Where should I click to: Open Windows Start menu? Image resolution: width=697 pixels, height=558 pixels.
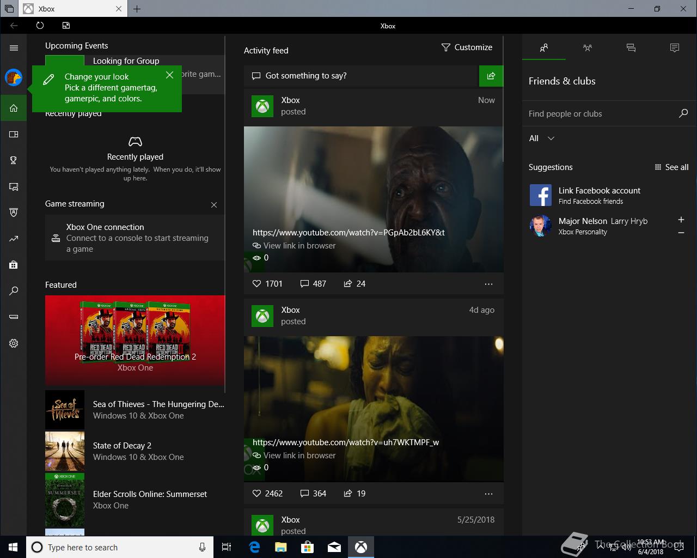point(13,547)
